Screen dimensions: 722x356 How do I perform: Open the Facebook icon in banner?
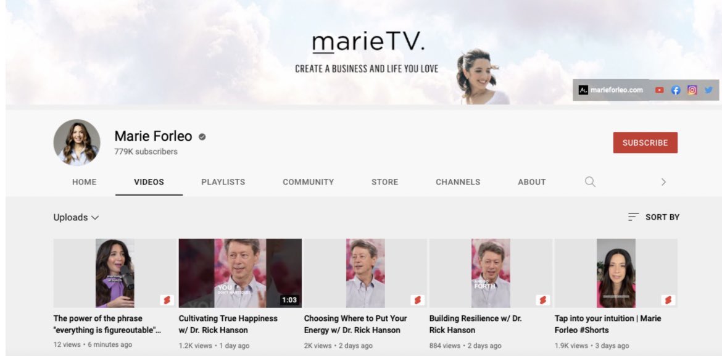pos(676,90)
